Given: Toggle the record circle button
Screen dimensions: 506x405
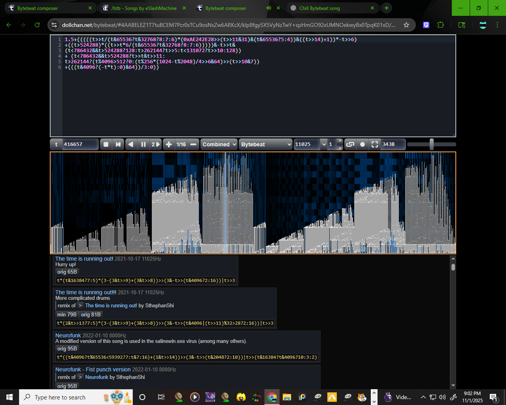Looking at the screenshot, I should tap(363, 144).
